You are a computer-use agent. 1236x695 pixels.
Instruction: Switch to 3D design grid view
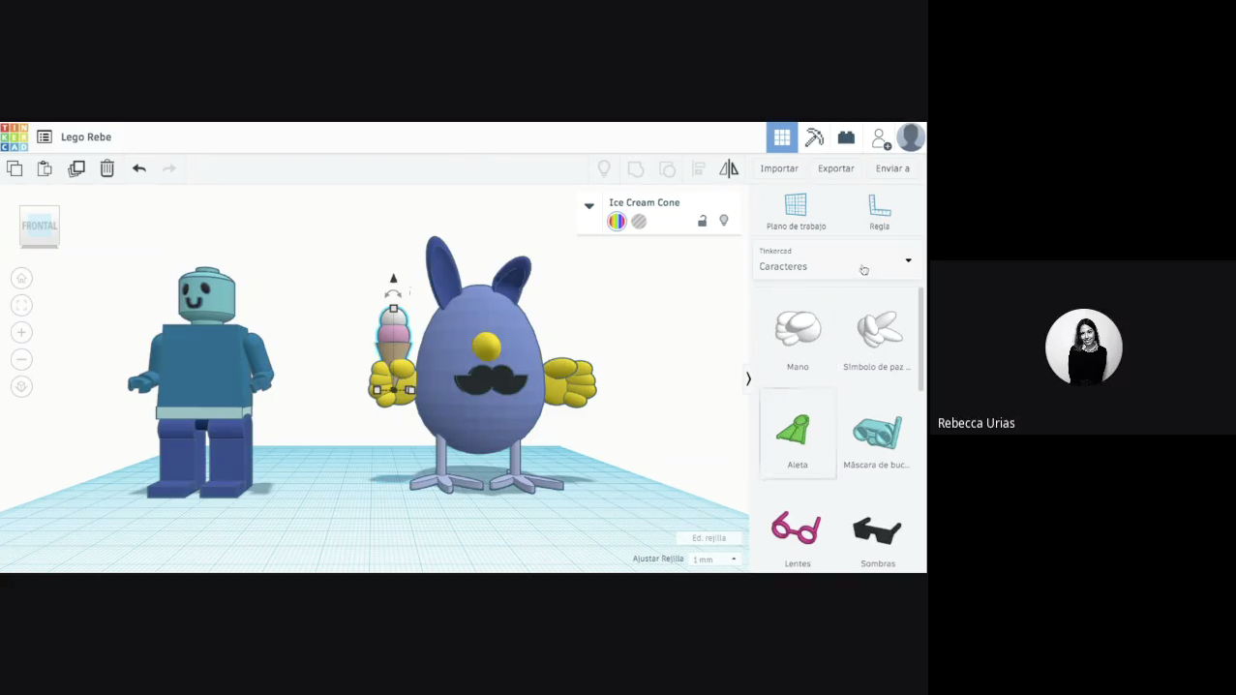(782, 137)
